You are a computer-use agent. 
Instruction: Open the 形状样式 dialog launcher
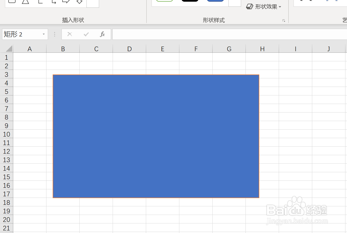(x=284, y=20)
